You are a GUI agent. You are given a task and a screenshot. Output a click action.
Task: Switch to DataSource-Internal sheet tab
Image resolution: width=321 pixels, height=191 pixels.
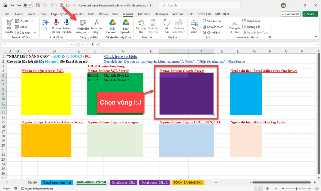57,182
